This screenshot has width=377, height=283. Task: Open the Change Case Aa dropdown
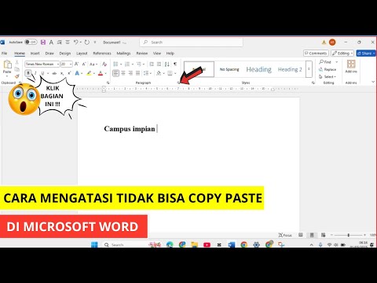pos(93,64)
